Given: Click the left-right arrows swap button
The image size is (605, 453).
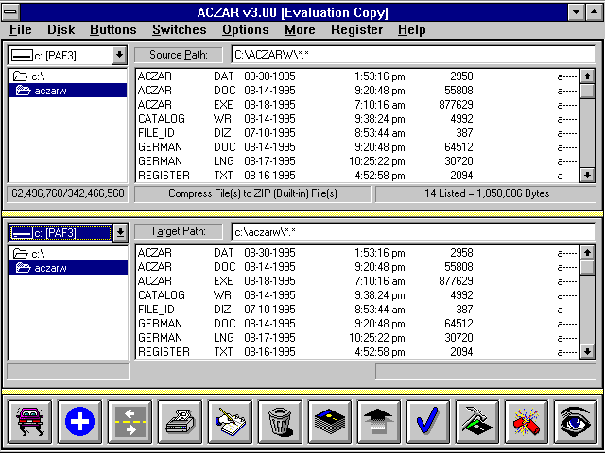Looking at the screenshot, I should coord(129,421).
